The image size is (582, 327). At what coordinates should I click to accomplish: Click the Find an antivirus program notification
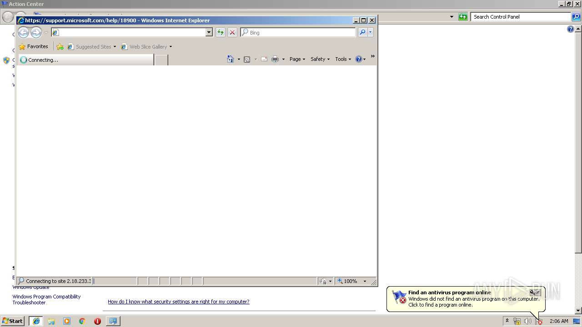(x=466, y=298)
